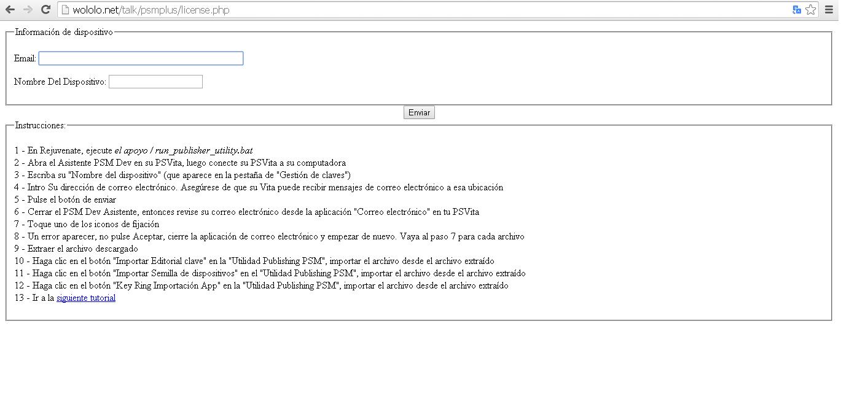Click the "Nombre Del Dispositivo:" label
The height and width of the screenshot is (407, 841).
coord(60,82)
